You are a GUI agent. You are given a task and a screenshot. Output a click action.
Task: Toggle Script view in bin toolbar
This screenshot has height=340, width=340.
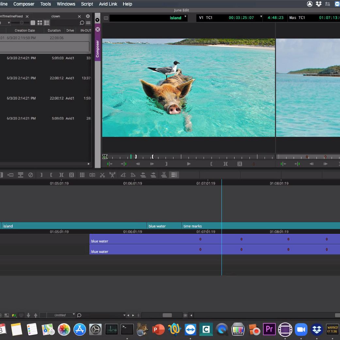coord(47,23)
